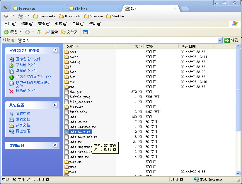Toggle the 文件夹 folders pane
Image resolution: width=242 pixels, height=184 pixels.
(69, 32)
